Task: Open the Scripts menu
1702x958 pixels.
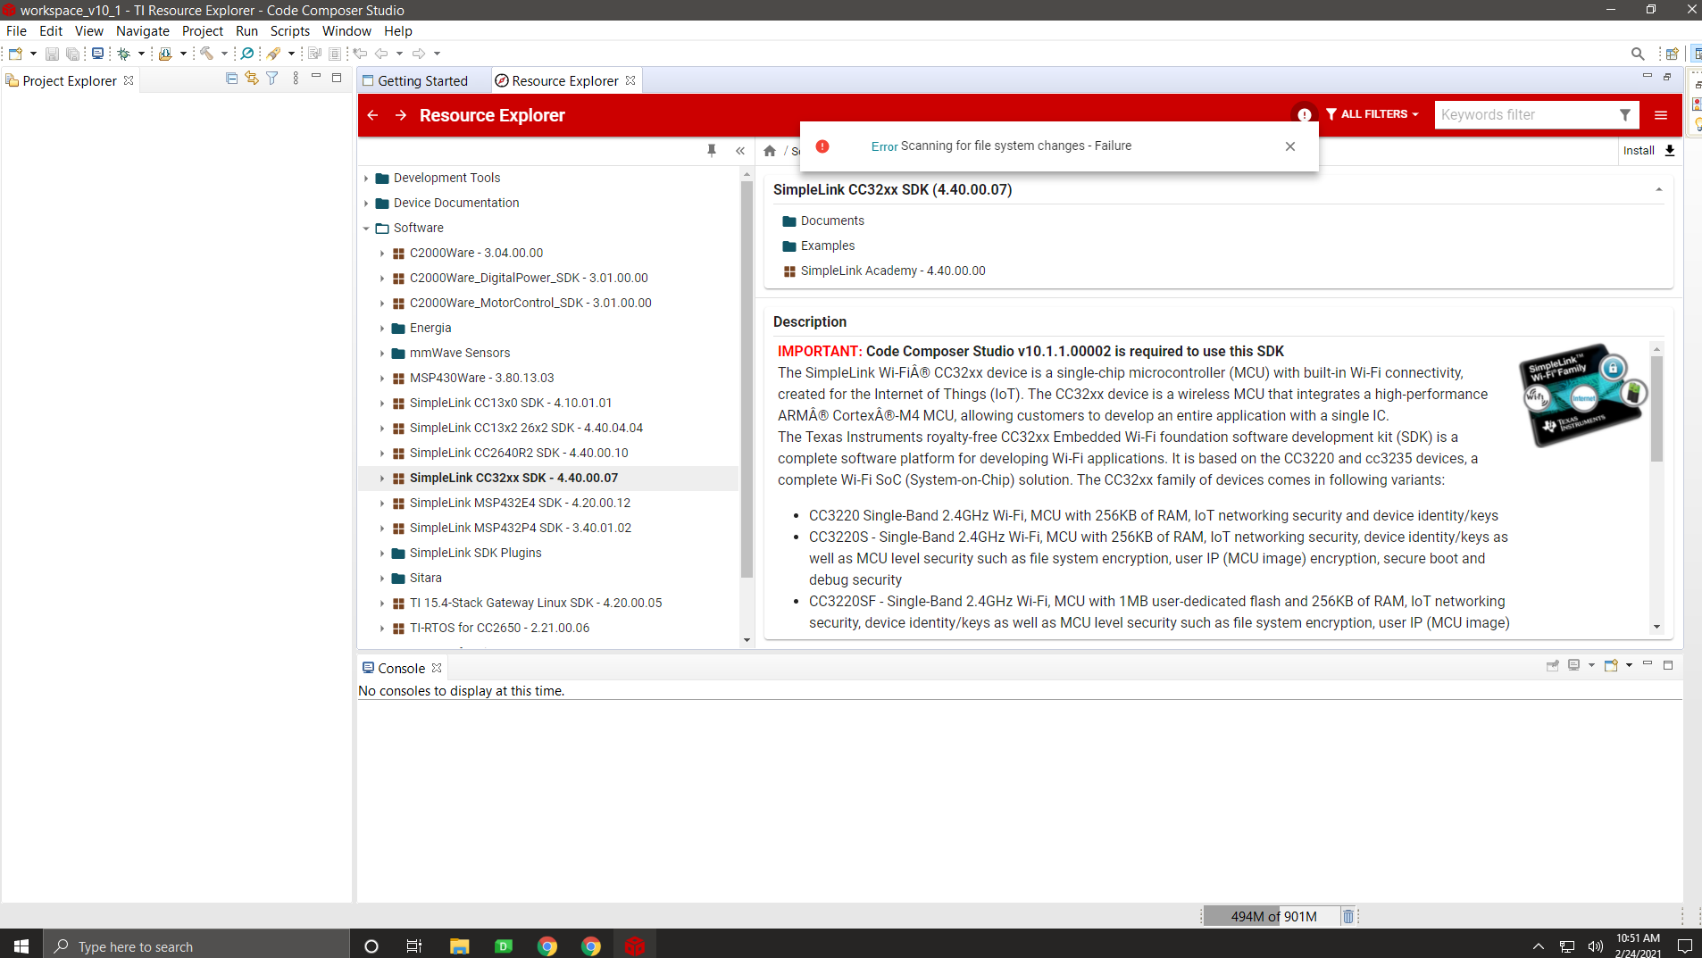Action: pyautogui.click(x=290, y=30)
